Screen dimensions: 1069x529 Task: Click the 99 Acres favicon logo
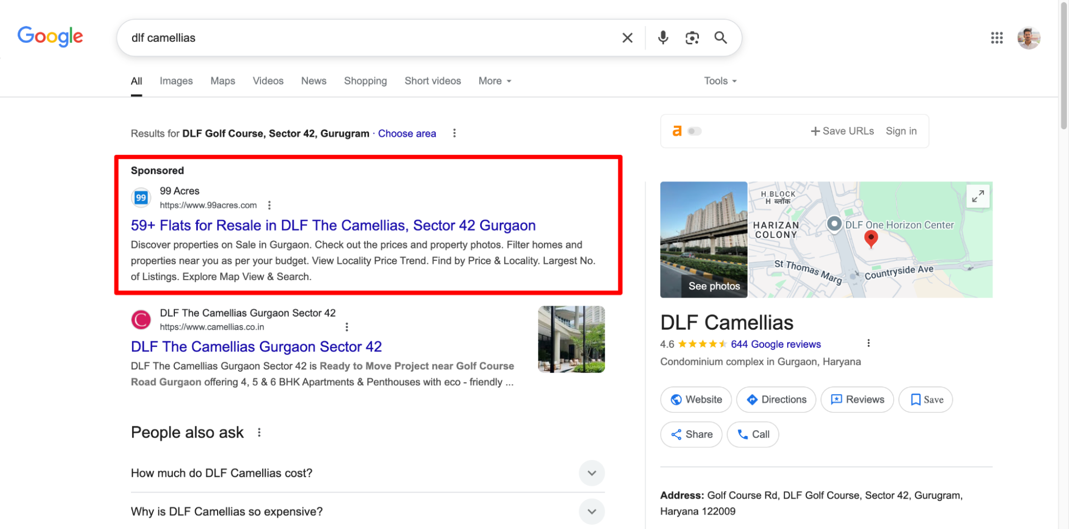(141, 198)
